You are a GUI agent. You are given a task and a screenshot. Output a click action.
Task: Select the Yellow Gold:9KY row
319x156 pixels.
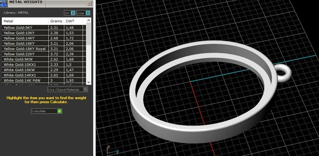click(x=44, y=27)
